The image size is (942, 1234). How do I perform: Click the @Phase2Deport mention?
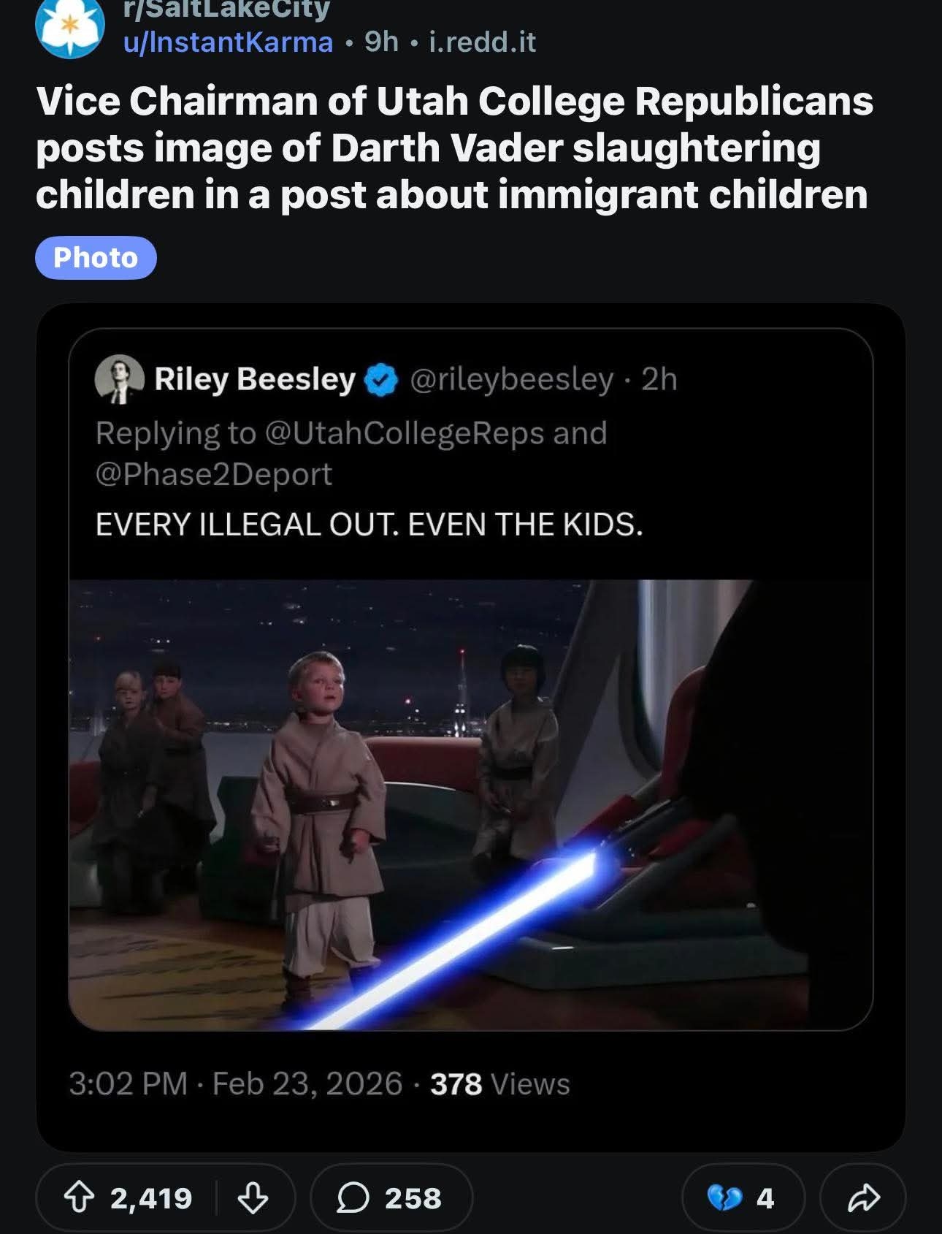(214, 474)
